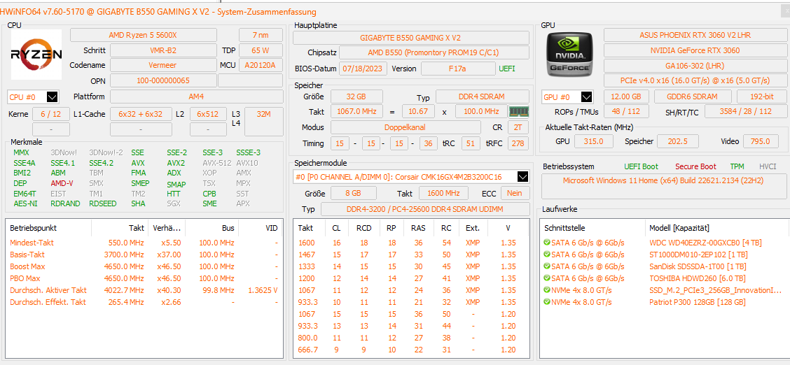
Task: Click the ASUS PHOENIX RTX 3060 V2 LHR field
Action: (695, 35)
